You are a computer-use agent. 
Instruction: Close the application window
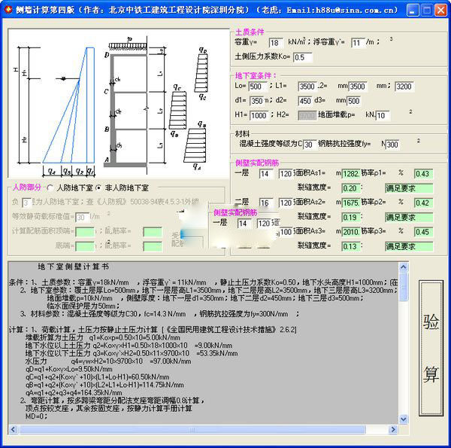click(x=440, y=10)
